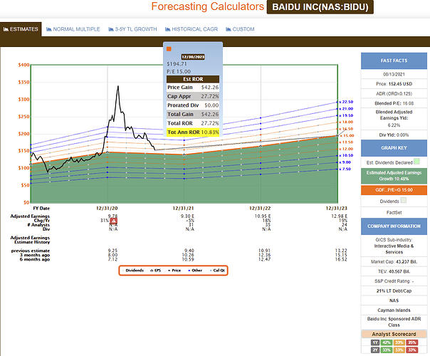Click the Custom tab chart icon

[229, 29]
